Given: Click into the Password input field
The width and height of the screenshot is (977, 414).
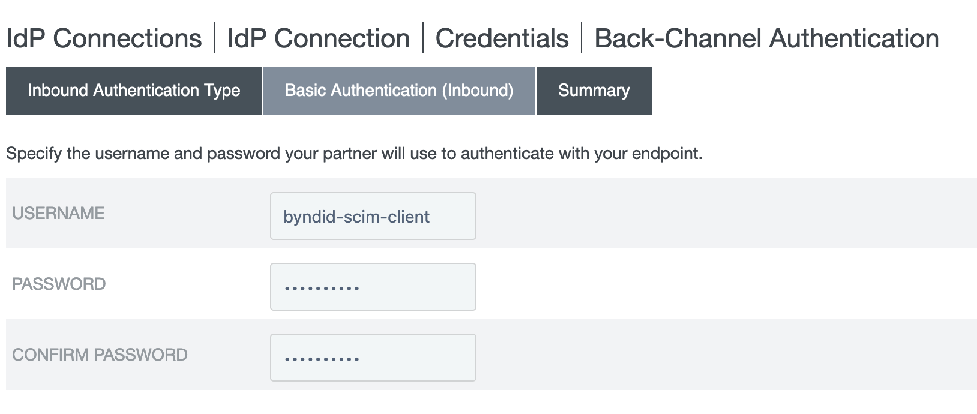Looking at the screenshot, I should point(373,287).
